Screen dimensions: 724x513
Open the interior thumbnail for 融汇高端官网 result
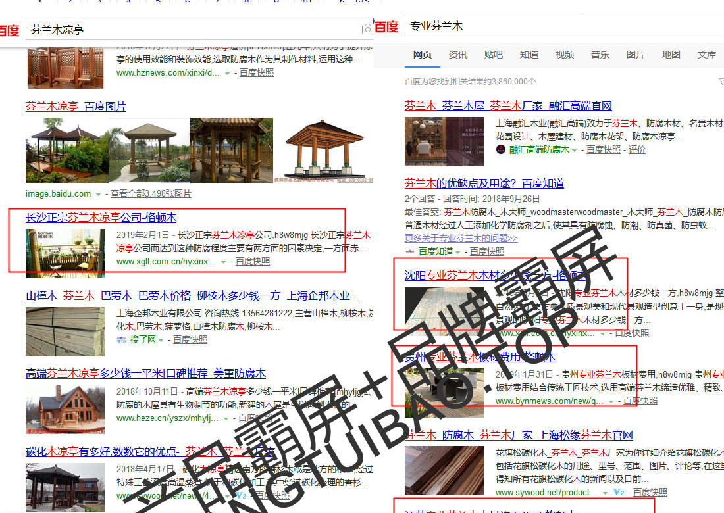point(445,141)
